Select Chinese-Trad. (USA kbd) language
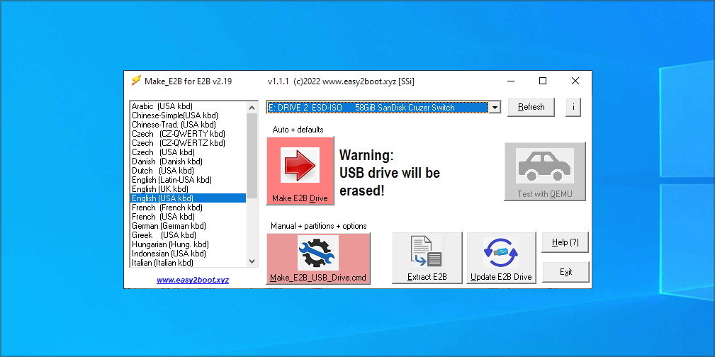Viewport: 715px width, 357px height. click(x=188, y=125)
